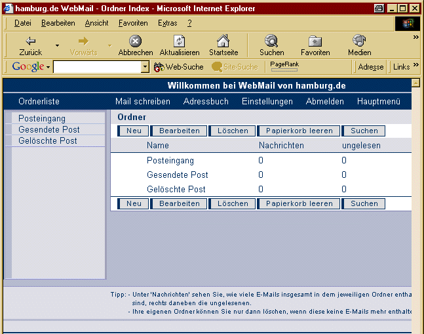Screen dimensions: 424x334
Task: Click the Abbrechen stop icon
Action: click(x=135, y=41)
